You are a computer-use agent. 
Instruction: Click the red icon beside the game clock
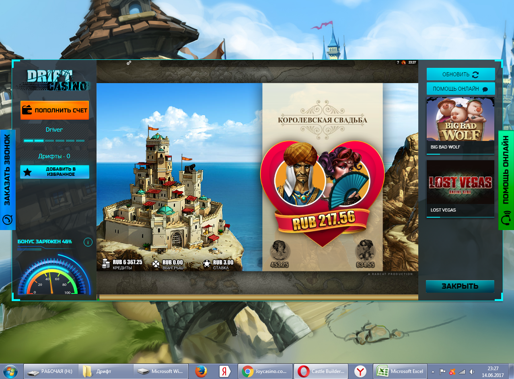pyautogui.click(x=403, y=63)
